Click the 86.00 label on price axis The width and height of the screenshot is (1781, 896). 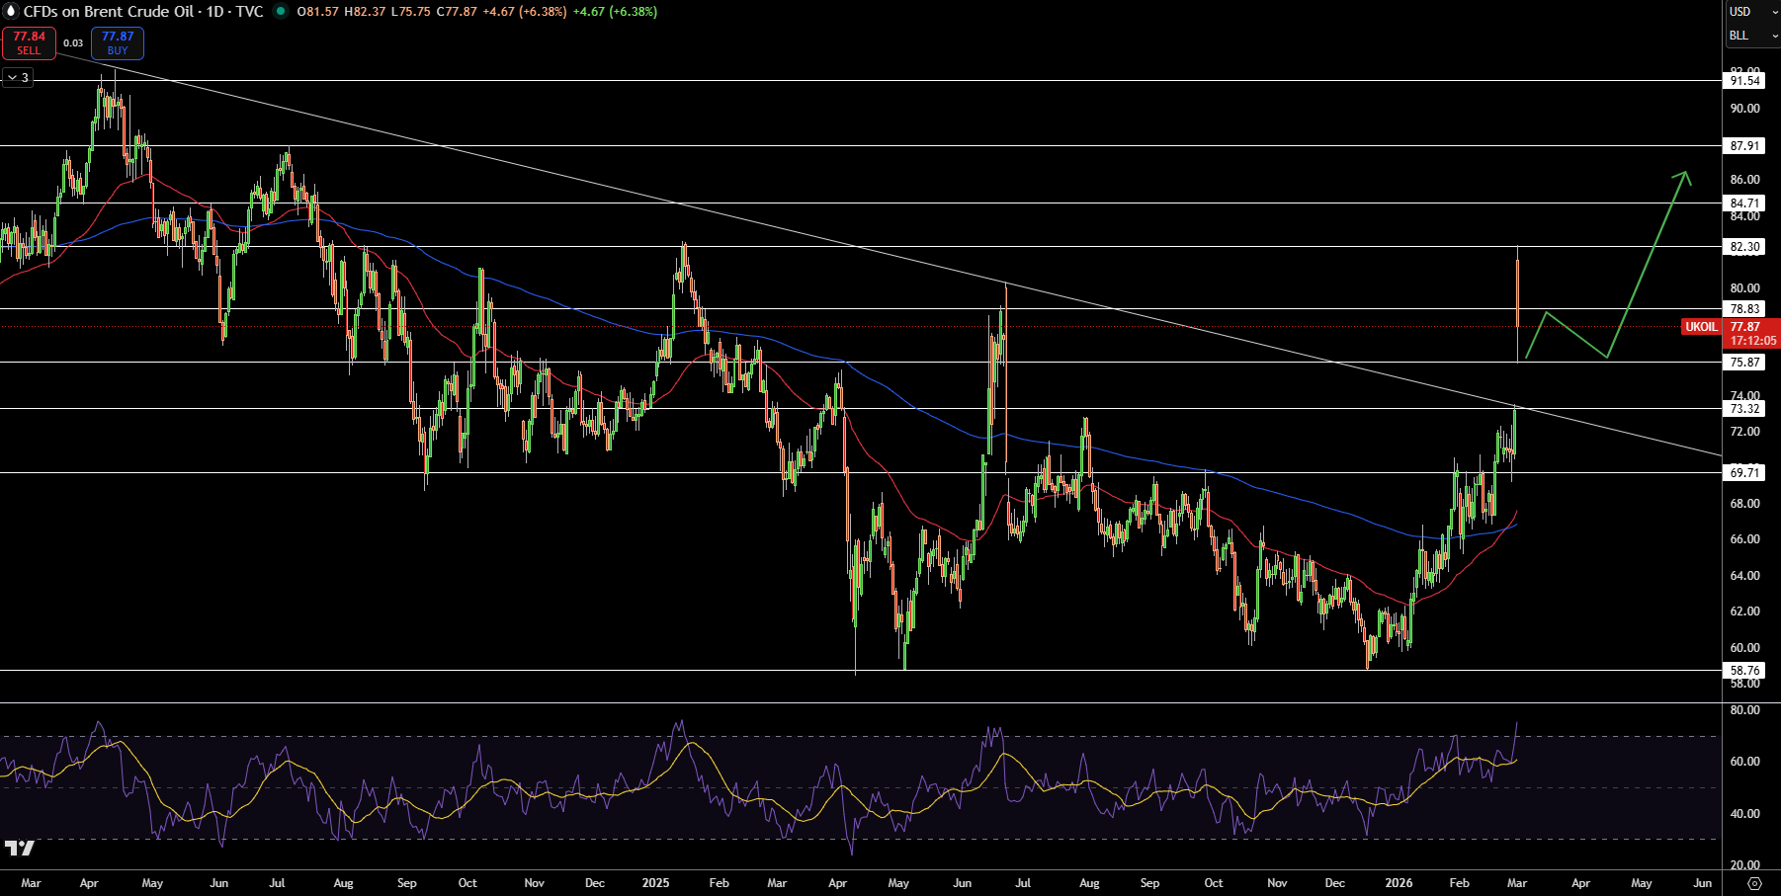click(1744, 180)
